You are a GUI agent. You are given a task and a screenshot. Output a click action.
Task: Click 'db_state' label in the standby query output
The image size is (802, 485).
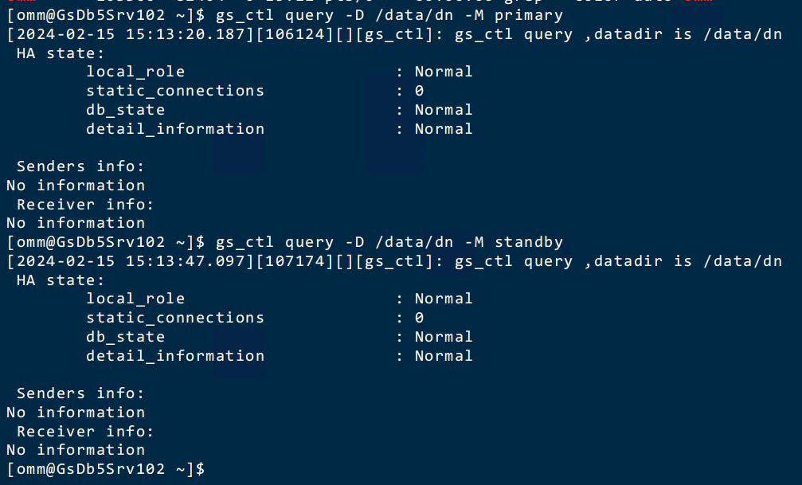coord(125,337)
